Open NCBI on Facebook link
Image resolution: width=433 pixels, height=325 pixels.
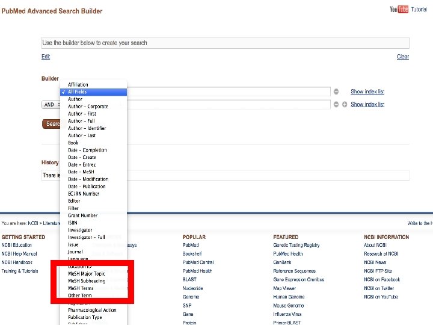382,279
